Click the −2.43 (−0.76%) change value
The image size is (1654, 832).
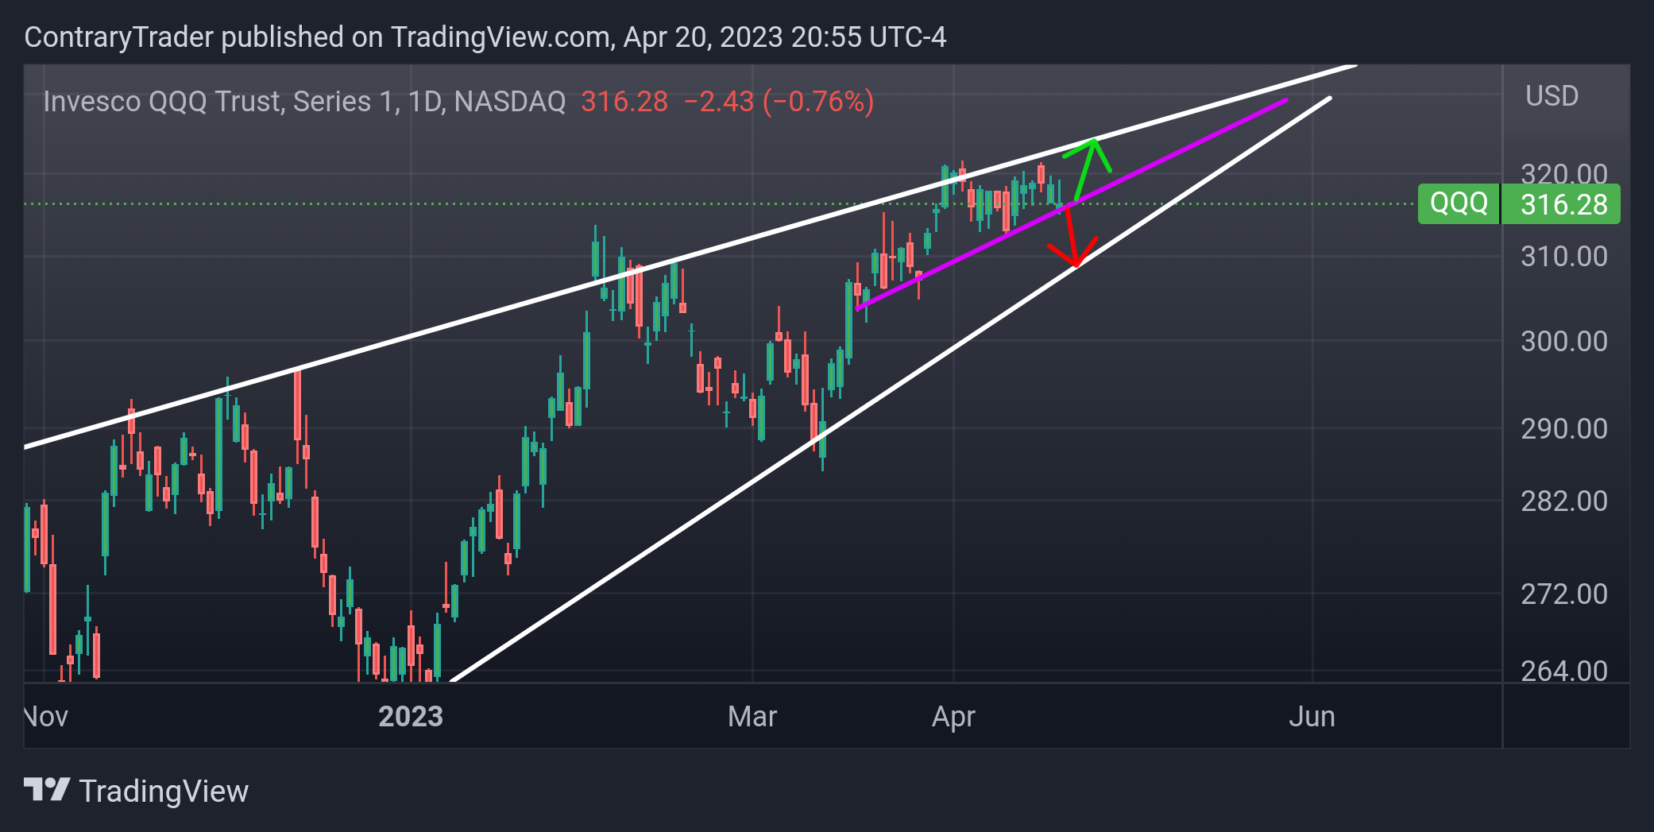(x=779, y=102)
